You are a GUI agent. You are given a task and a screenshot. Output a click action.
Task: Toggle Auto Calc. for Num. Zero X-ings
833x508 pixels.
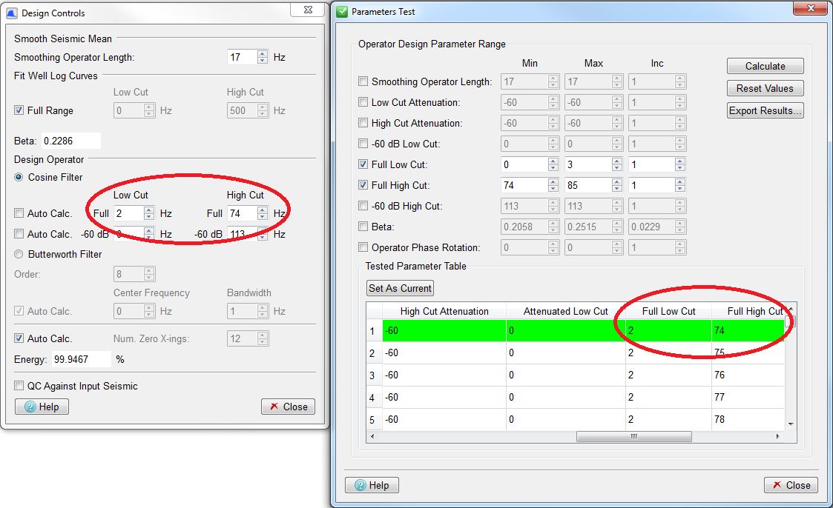pyautogui.click(x=19, y=338)
